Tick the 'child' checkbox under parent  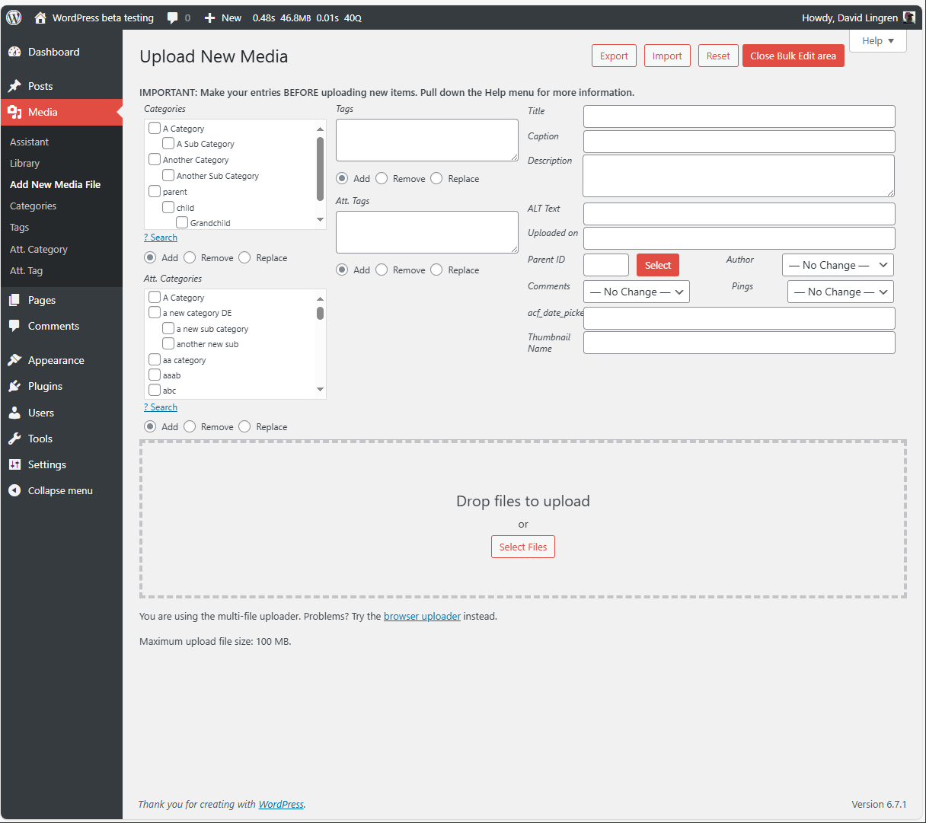[x=168, y=207]
